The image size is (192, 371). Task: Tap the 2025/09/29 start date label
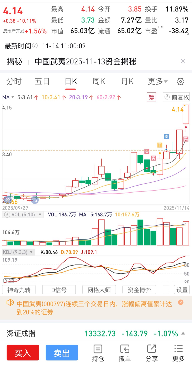15,208
